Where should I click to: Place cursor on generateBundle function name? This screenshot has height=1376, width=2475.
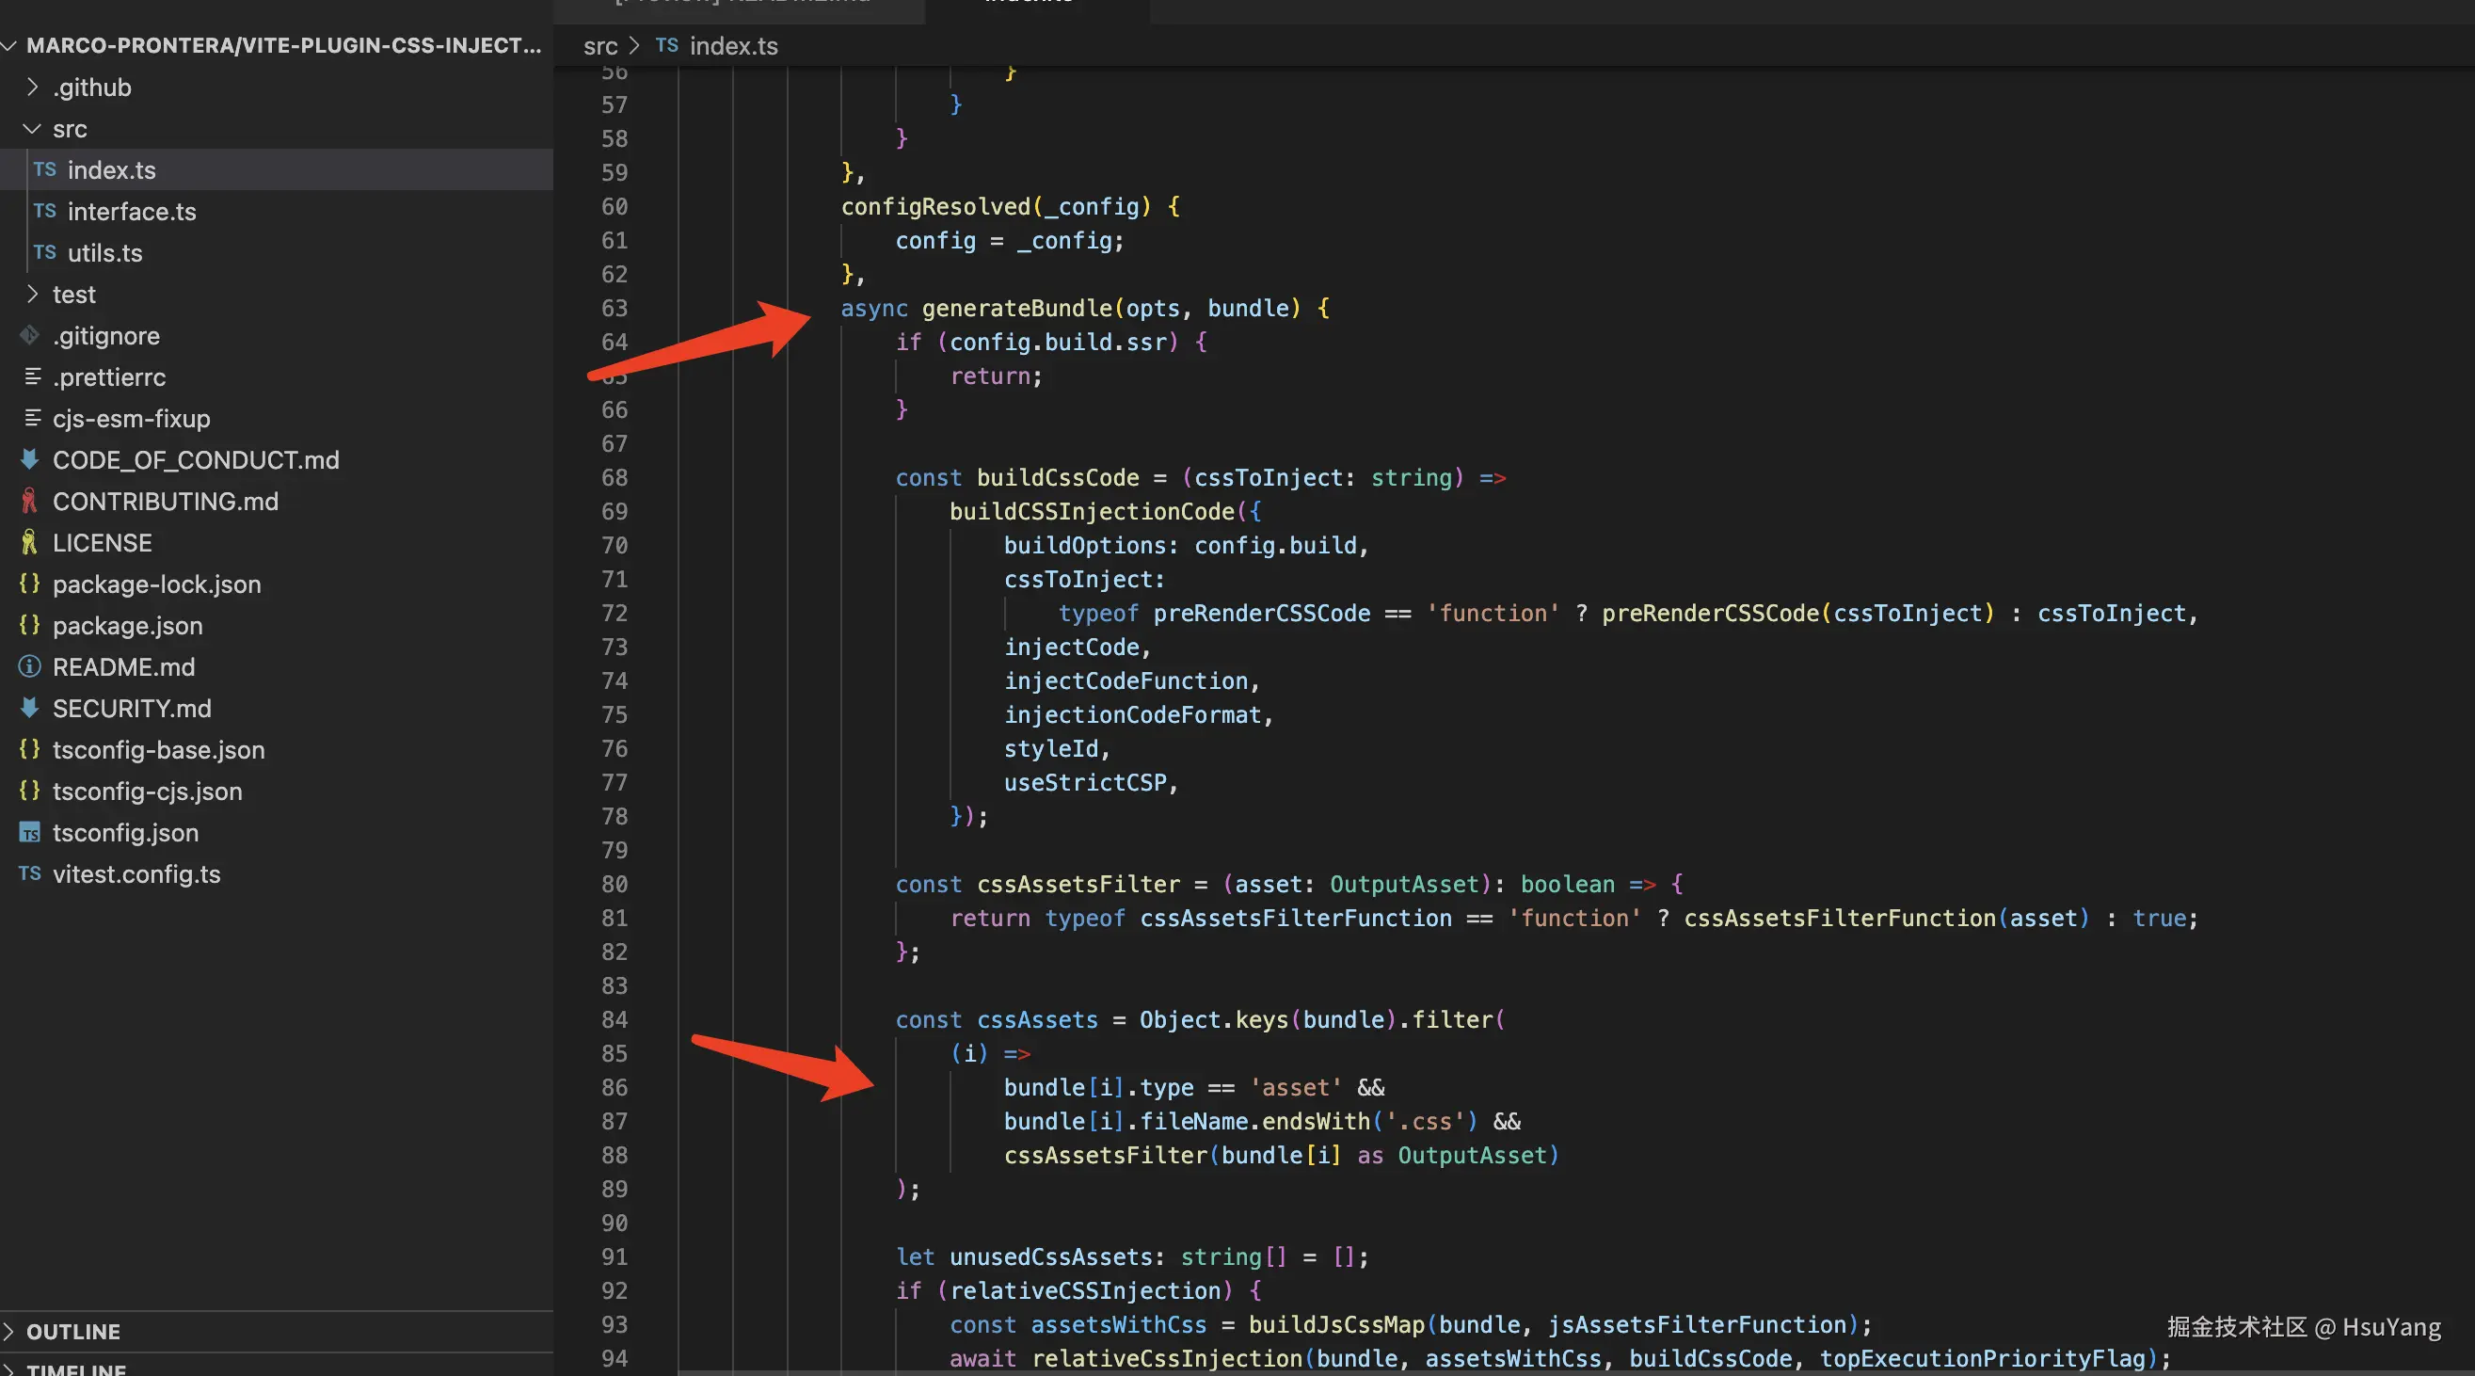click(x=1016, y=309)
